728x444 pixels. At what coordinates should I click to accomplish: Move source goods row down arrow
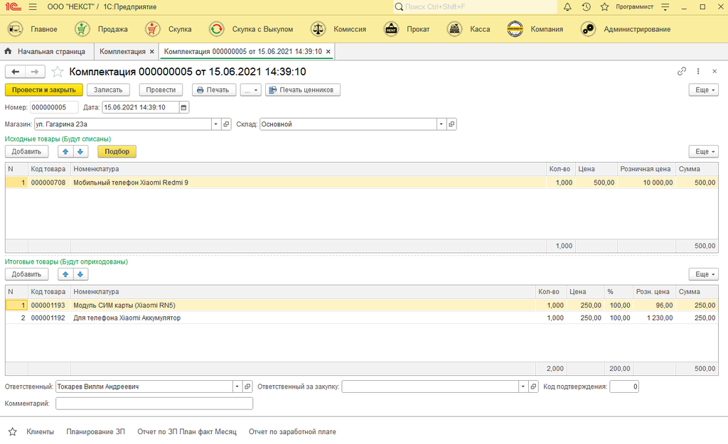tap(80, 151)
